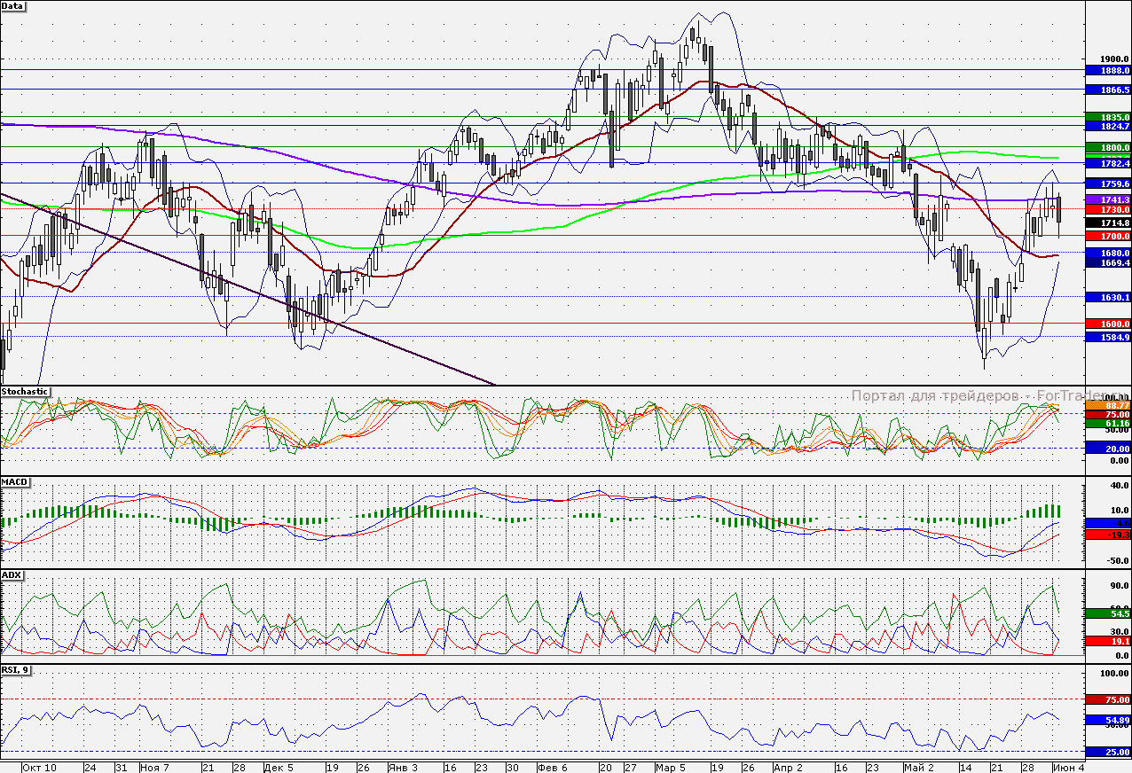
Task: Click the Data panel label
Action: [x=13, y=6]
